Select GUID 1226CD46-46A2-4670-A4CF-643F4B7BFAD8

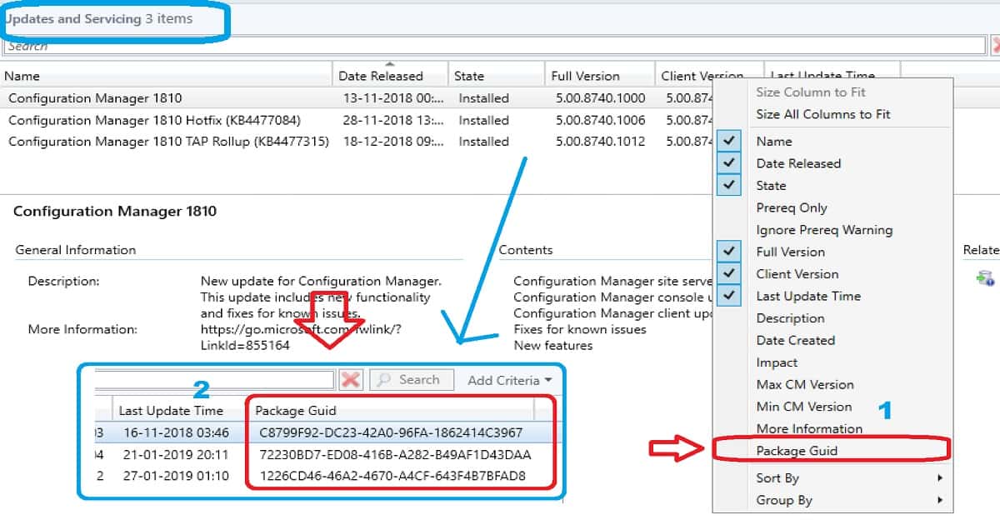pos(392,477)
